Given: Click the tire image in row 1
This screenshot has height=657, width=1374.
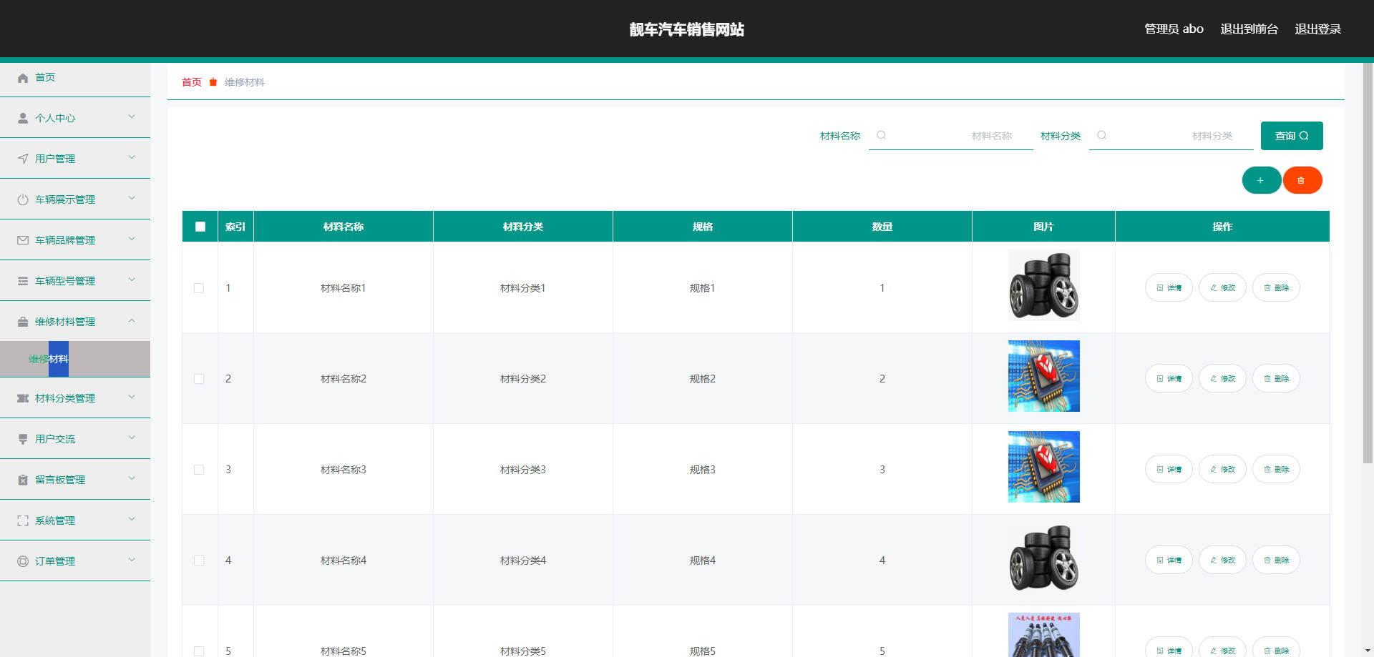Looking at the screenshot, I should pyautogui.click(x=1043, y=285).
